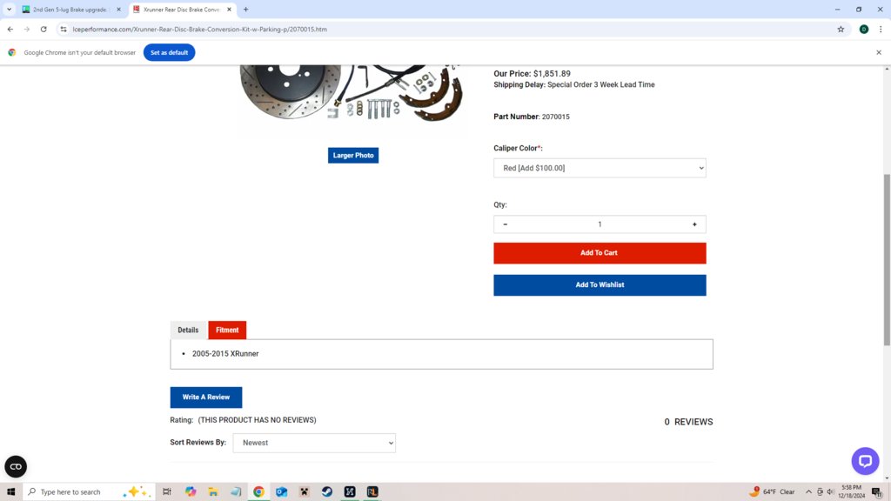The image size is (891, 501).
Task: Open the notification center icon
Action: click(877, 492)
